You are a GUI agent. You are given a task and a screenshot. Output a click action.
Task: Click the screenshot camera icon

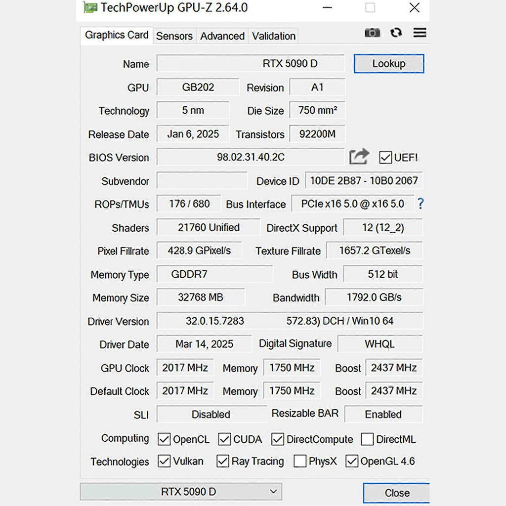pyautogui.click(x=372, y=33)
